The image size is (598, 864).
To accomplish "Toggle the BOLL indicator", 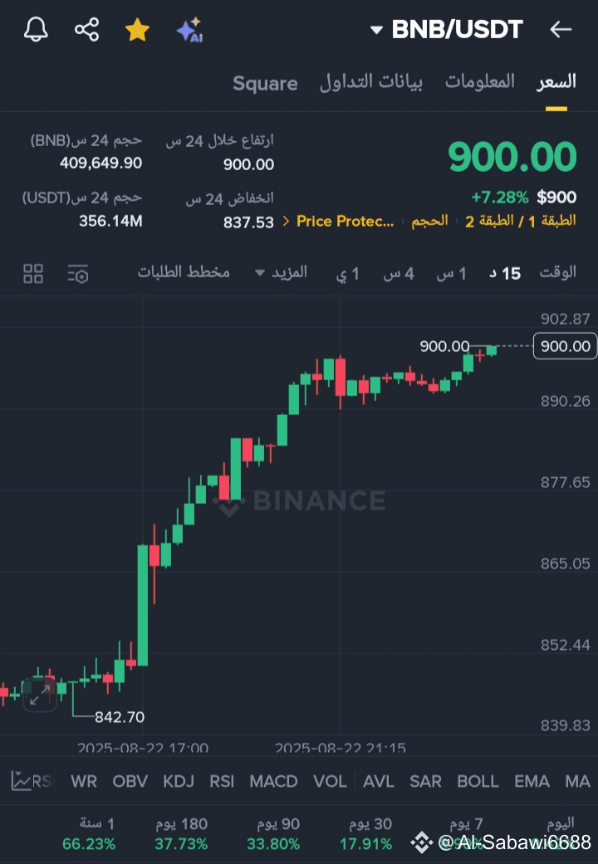I will (478, 781).
